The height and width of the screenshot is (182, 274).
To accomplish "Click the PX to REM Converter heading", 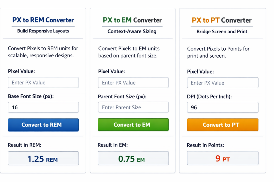I will [x=43, y=20].
